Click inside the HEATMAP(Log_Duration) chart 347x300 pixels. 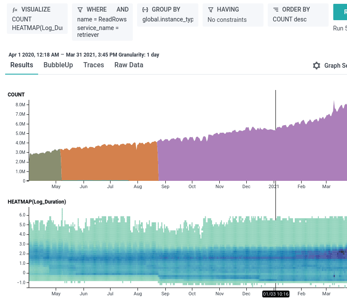[171, 249]
